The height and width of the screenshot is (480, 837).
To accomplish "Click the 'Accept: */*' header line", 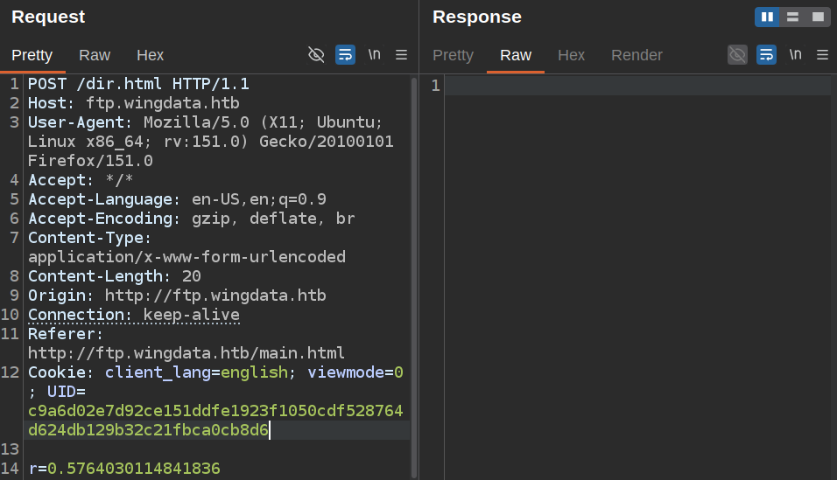I will pyautogui.click(x=81, y=180).
